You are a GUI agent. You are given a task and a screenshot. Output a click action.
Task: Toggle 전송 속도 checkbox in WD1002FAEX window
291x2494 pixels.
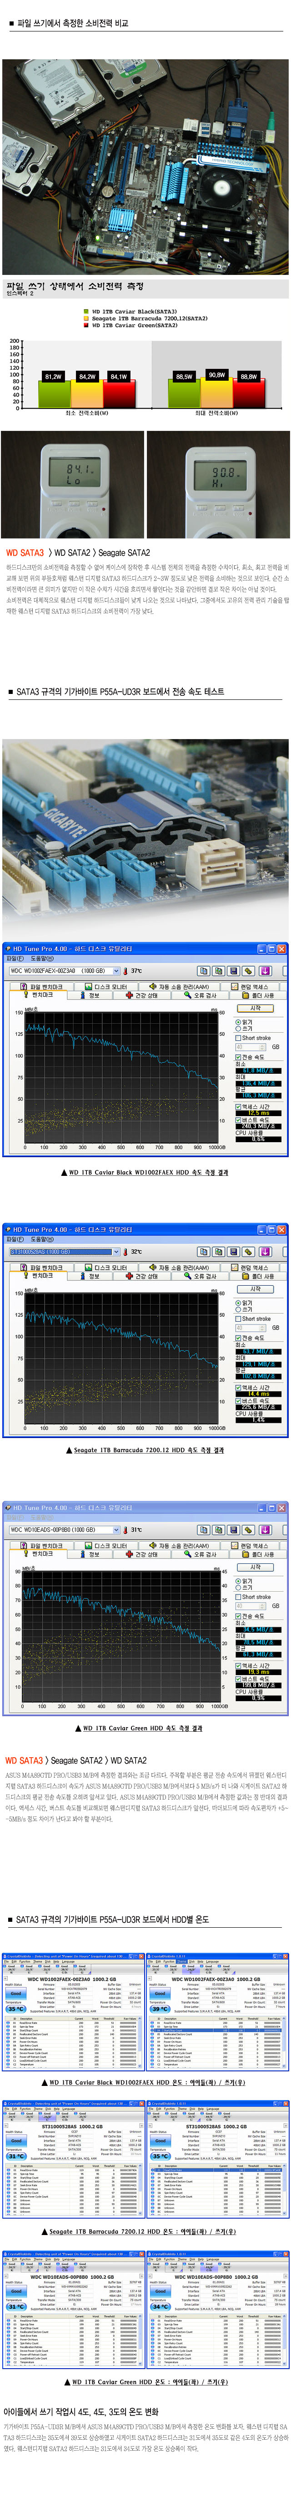pyautogui.click(x=239, y=1057)
